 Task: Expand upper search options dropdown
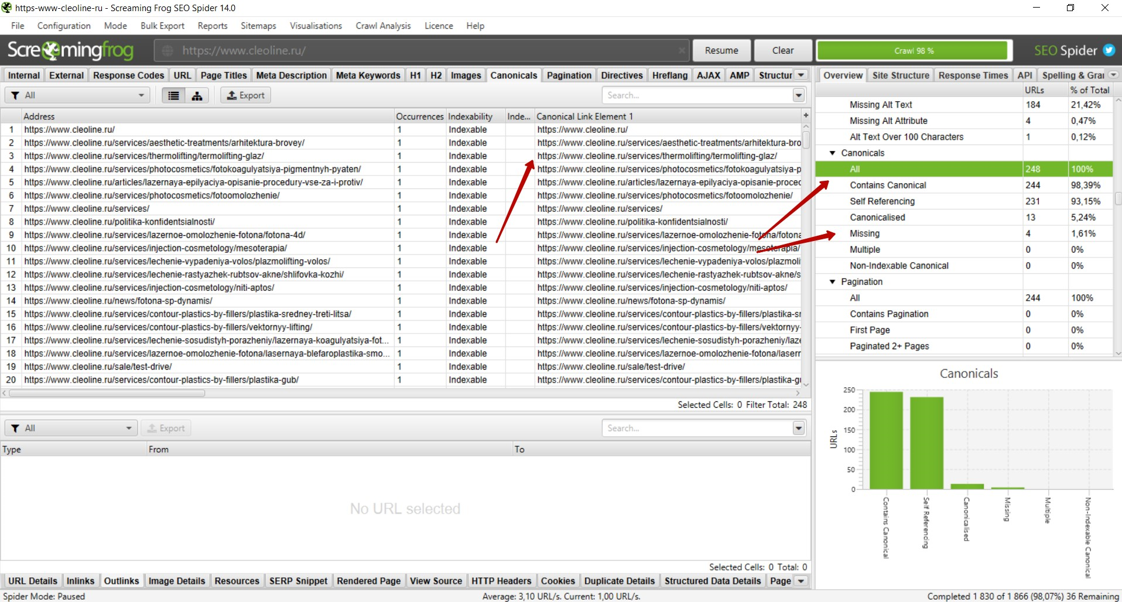click(x=799, y=95)
